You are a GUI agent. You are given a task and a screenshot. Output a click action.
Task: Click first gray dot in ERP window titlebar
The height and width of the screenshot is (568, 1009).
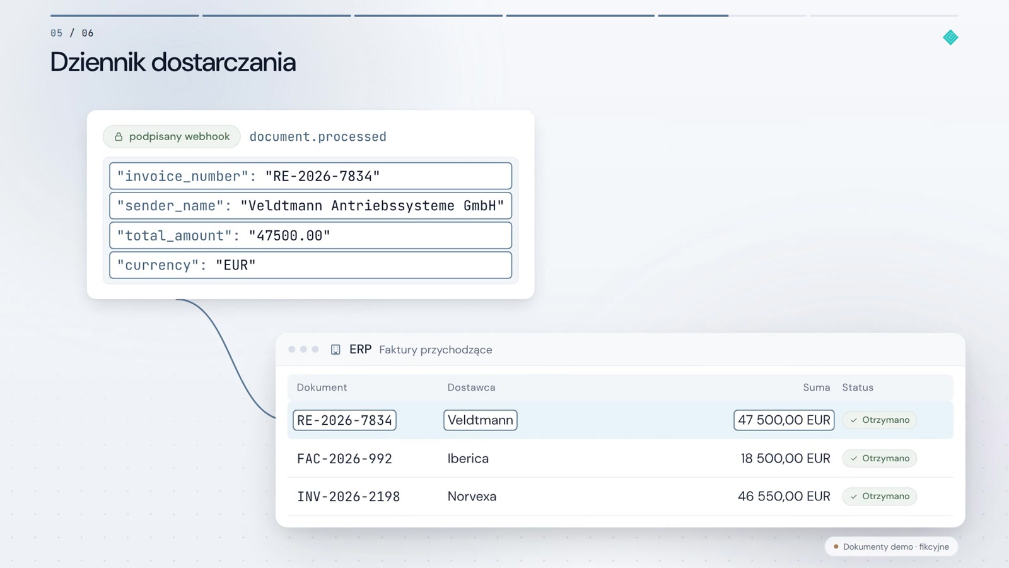pyautogui.click(x=292, y=350)
